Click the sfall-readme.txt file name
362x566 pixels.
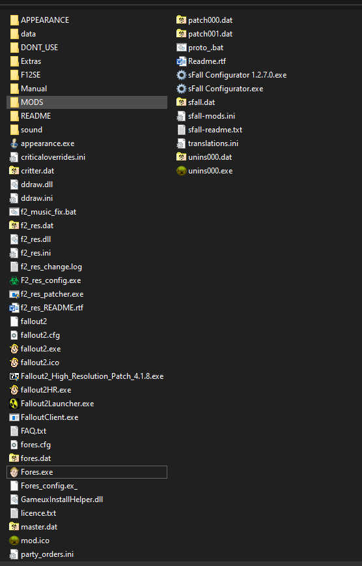[216, 130]
